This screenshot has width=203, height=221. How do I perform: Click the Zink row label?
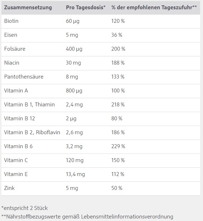coord(9,188)
